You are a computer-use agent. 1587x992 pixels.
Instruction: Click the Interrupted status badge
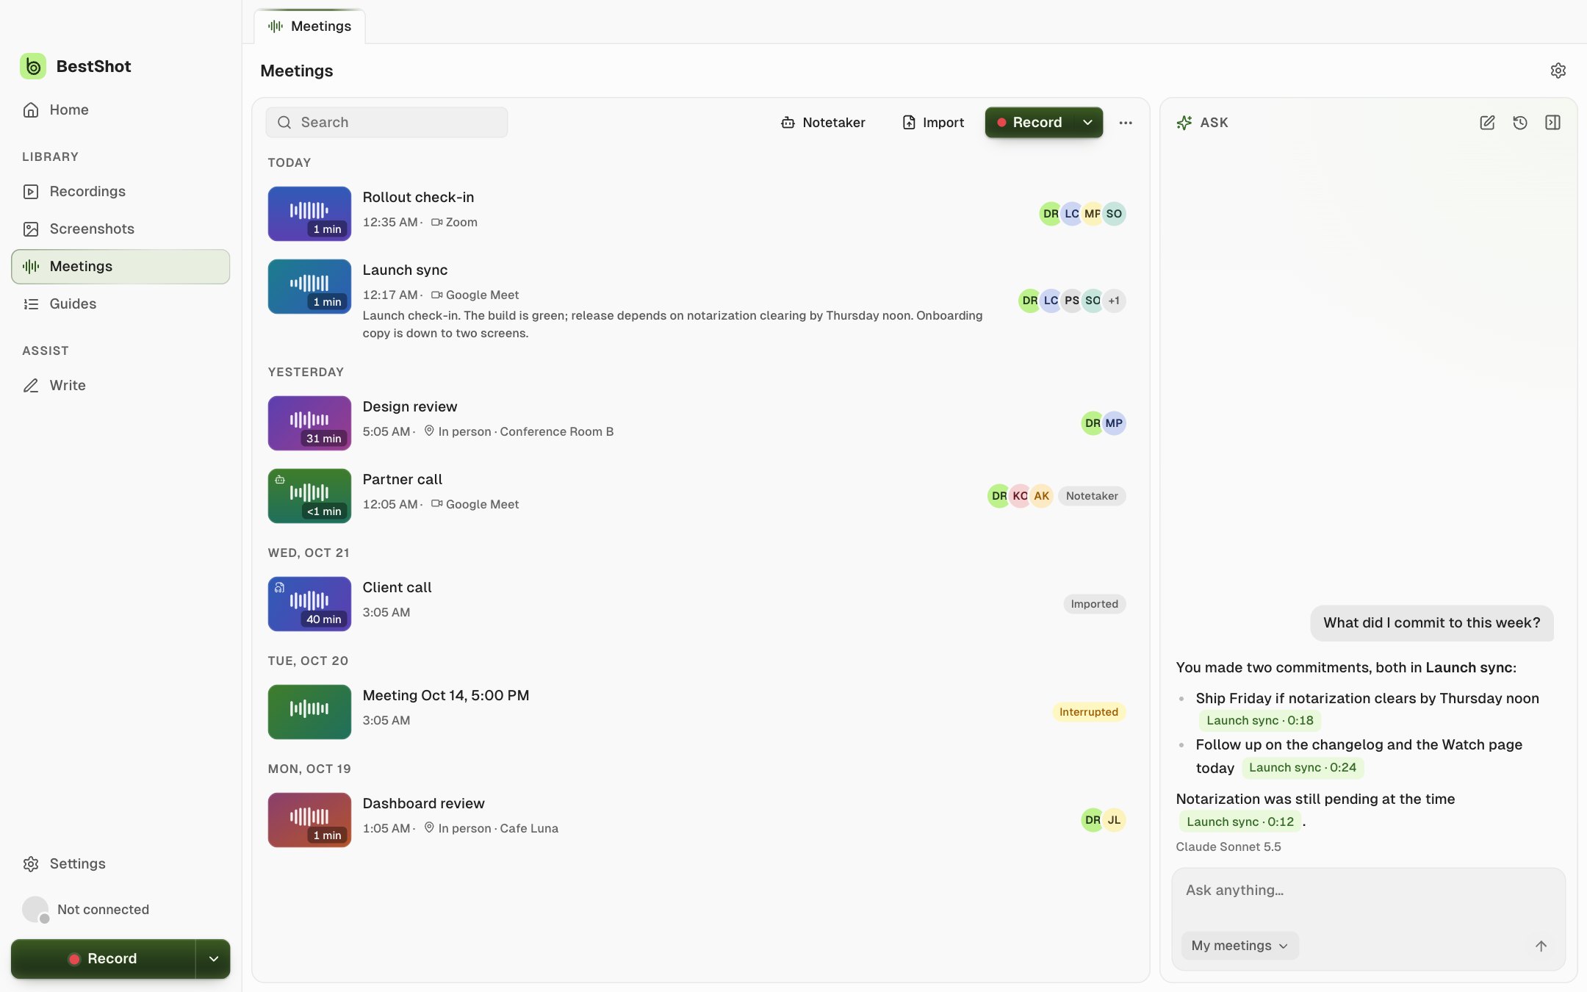1088,712
